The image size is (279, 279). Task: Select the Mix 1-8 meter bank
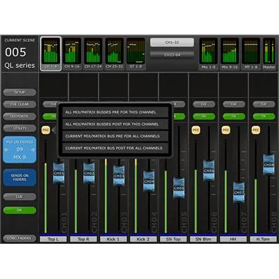pos(209,54)
